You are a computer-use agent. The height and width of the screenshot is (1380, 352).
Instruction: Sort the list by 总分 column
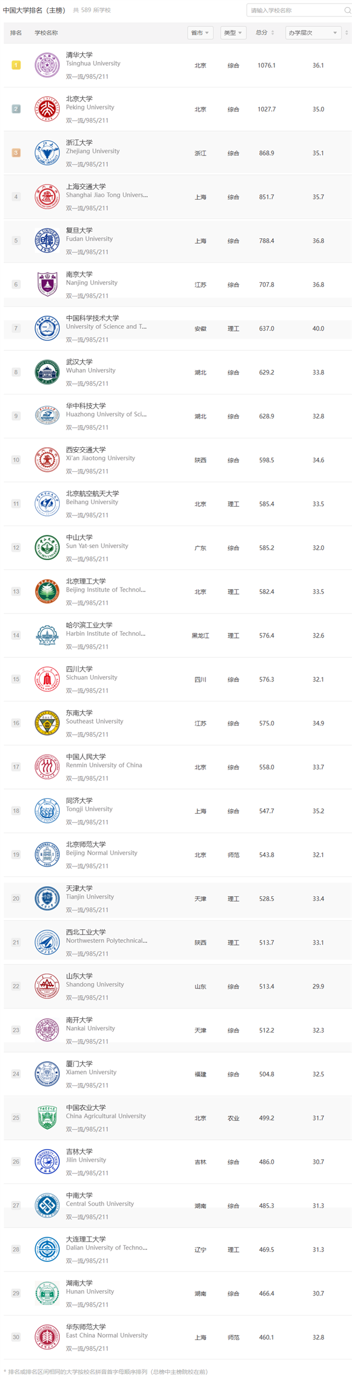click(x=265, y=33)
